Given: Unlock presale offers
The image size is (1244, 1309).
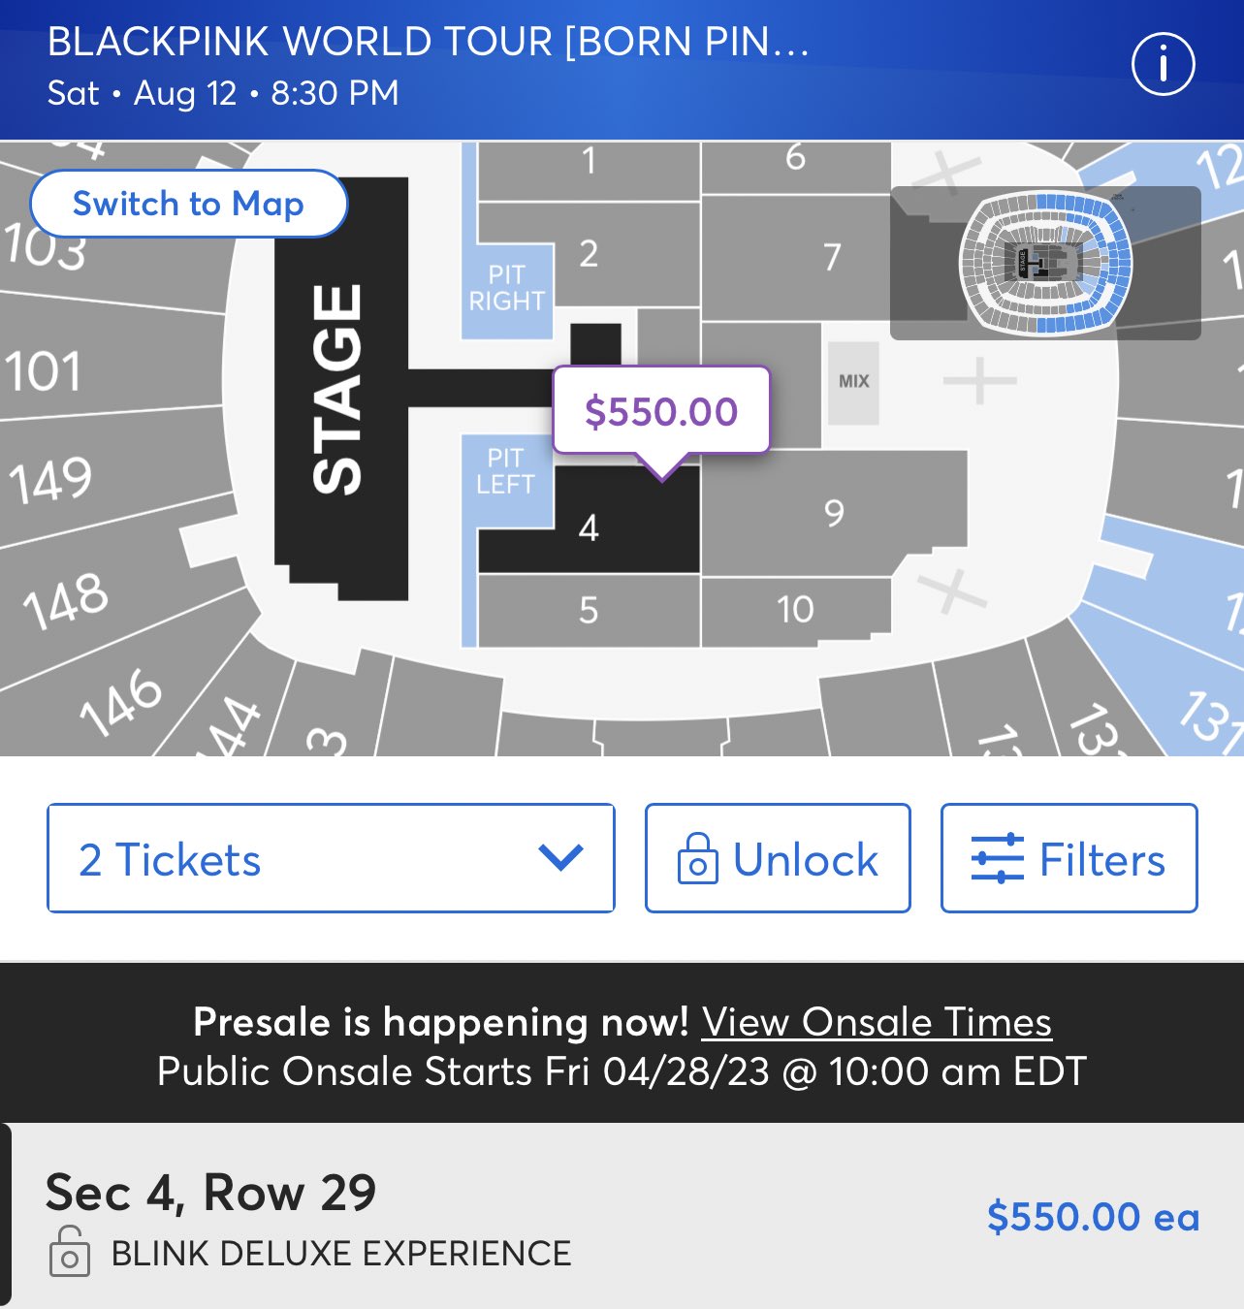Looking at the screenshot, I should point(778,858).
